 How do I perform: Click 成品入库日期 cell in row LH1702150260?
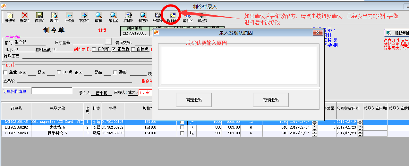pyautogui.click(x=375, y=133)
